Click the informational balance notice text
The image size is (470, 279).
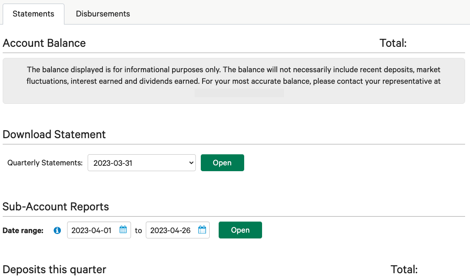point(233,76)
